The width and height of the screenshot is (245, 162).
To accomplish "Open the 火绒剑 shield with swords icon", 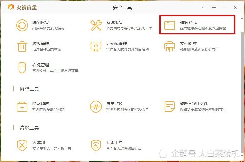I will pyautogui.click(x=22, y=146).
